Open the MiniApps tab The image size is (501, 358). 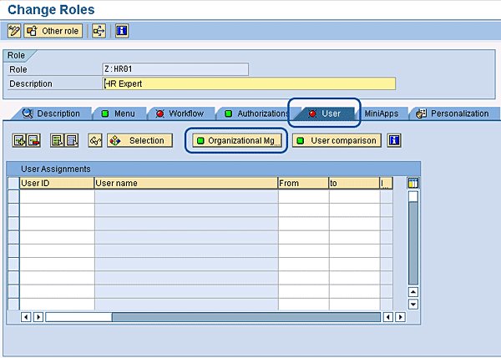click(x=382, y=113)
